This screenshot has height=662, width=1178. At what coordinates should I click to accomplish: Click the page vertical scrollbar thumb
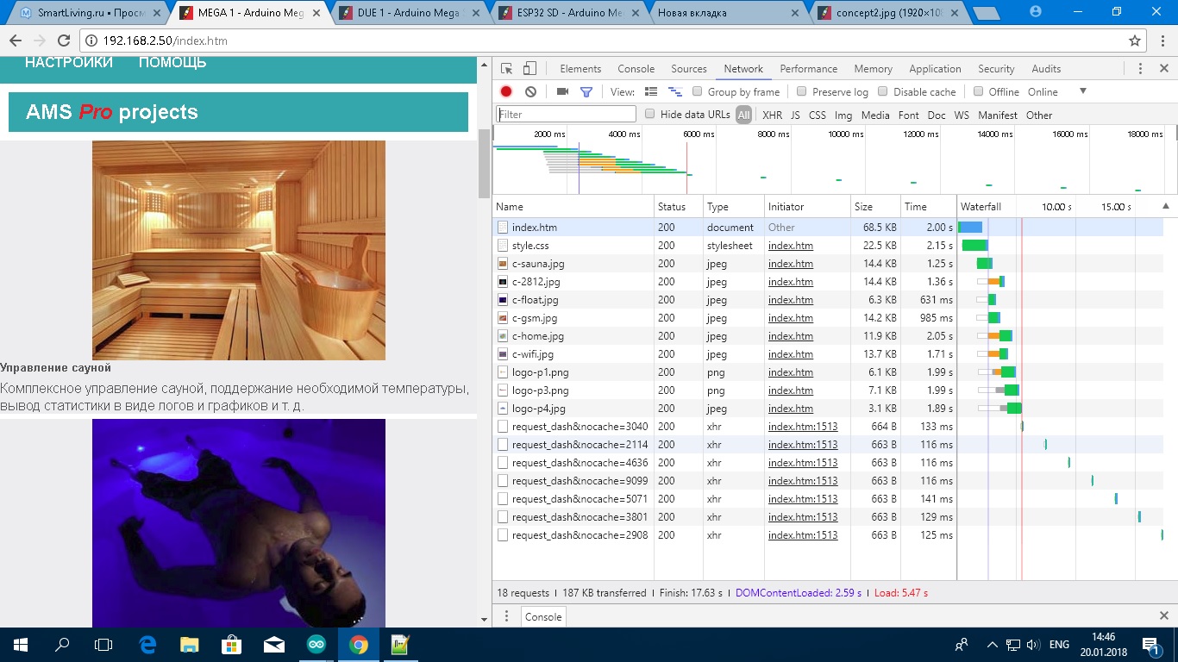coord(484,164)
